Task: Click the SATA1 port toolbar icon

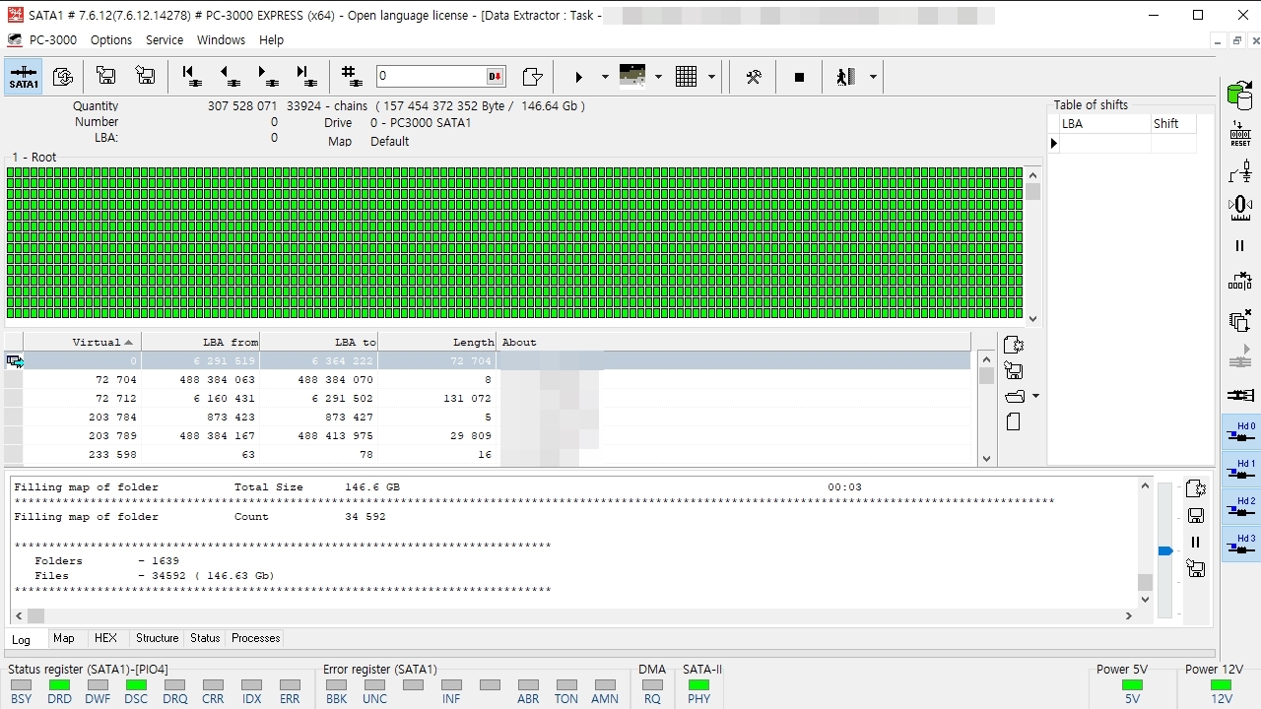Action: 24,77
